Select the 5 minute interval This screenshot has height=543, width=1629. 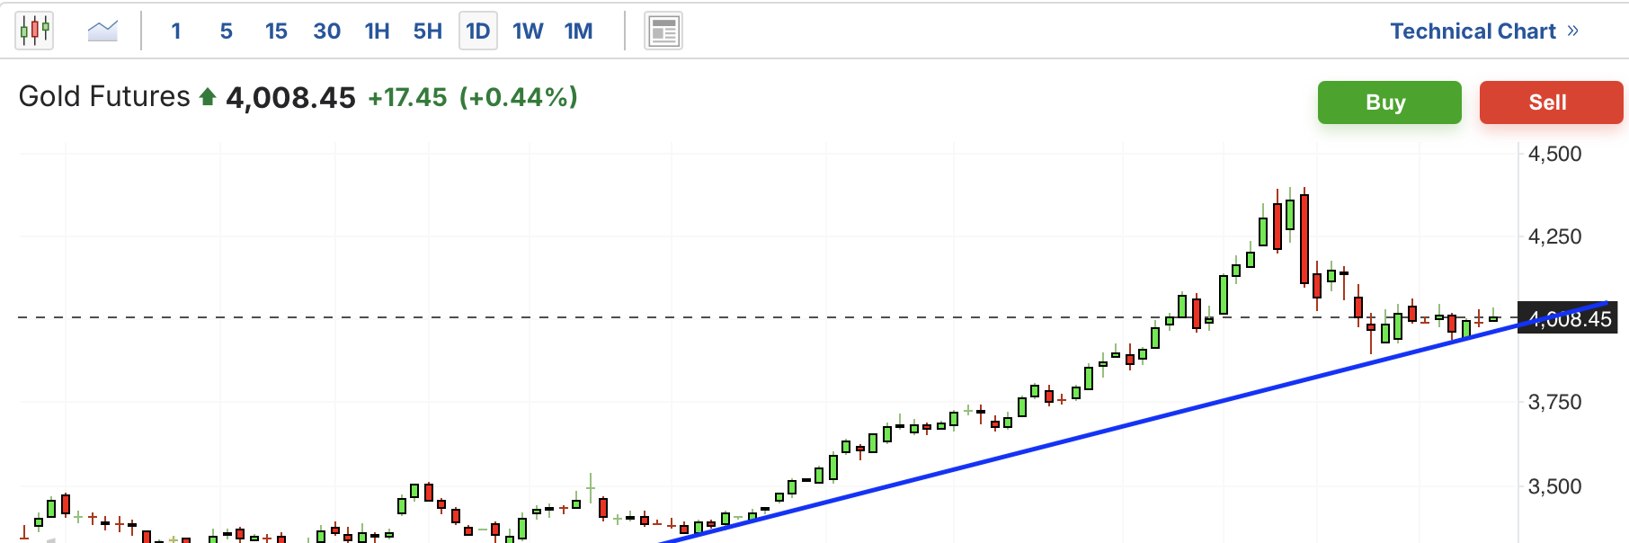(227, 31)
